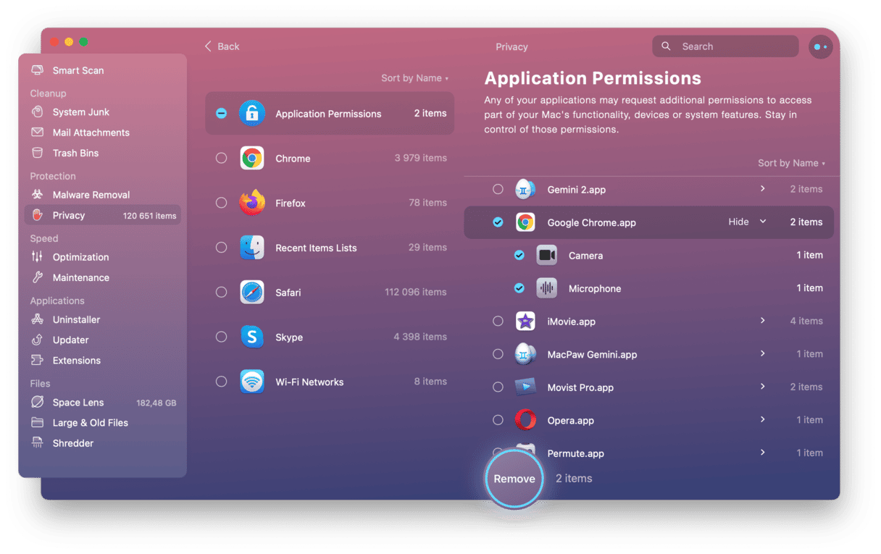Deselect the Application Permissions category checkbox

tap(222, 114)
